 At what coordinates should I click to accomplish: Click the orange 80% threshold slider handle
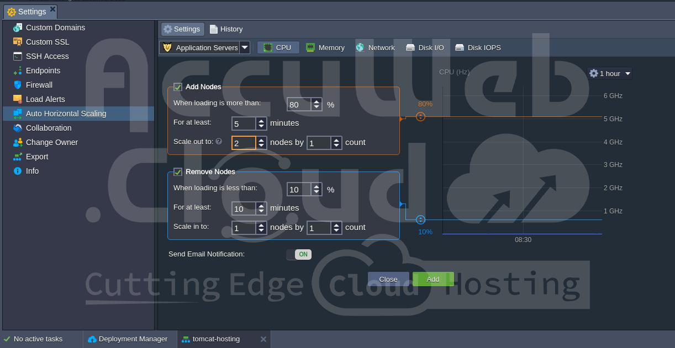420,116
